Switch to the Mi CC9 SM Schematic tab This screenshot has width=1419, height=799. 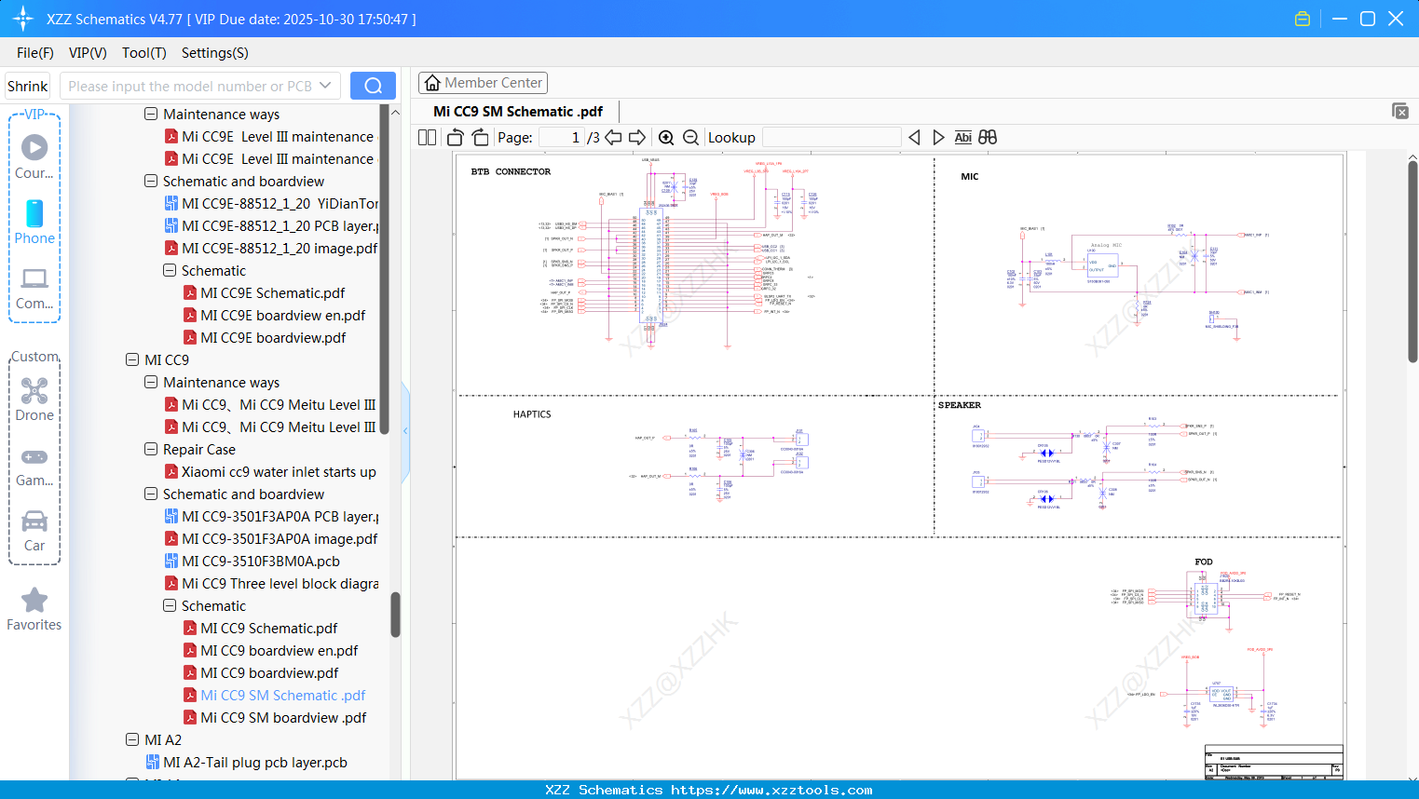click(515, 111)
